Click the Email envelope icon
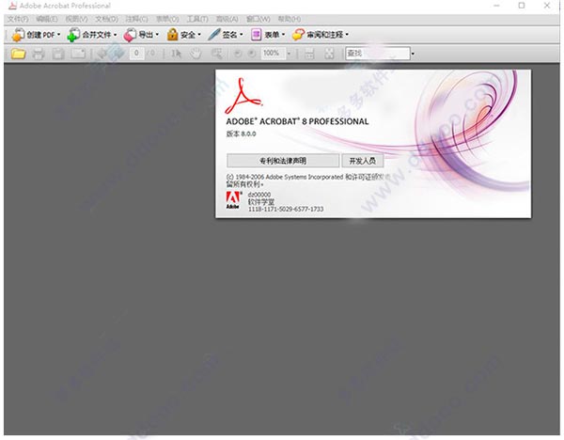564x440 pixels. point(78,54)
